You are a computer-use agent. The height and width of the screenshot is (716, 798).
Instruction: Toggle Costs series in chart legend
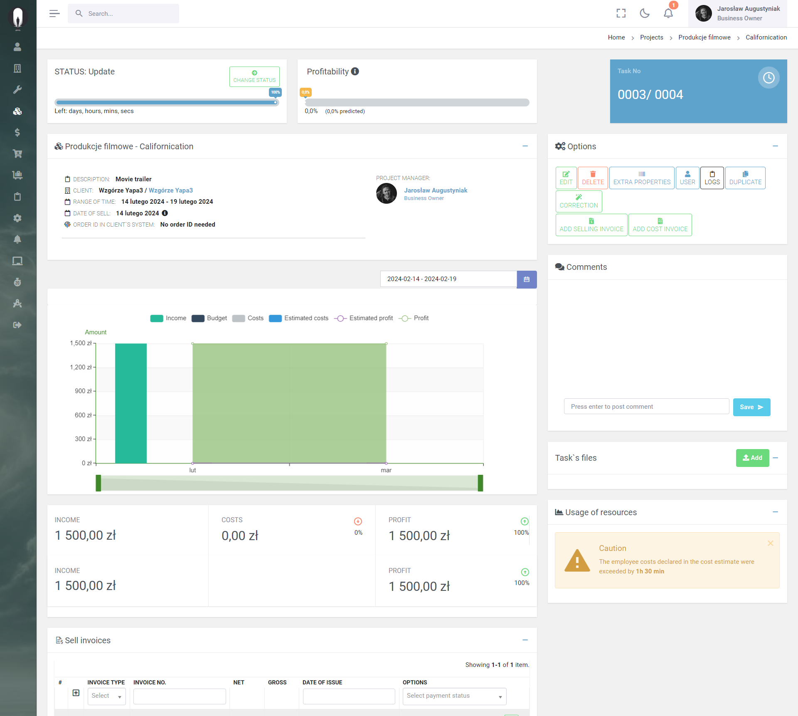click(248, 318)
